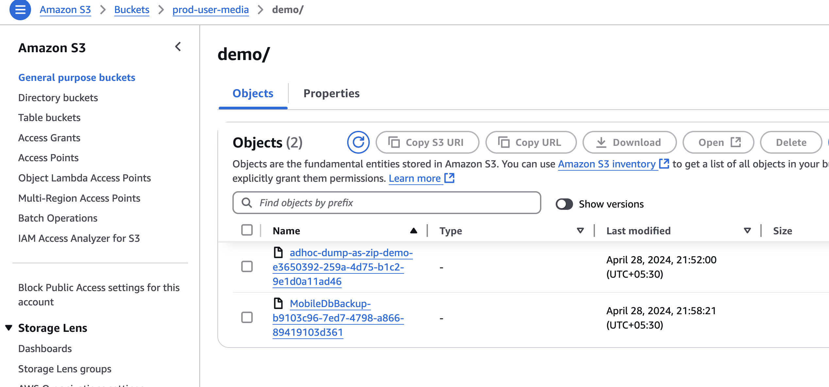Screen dimensions: 829x387
Task: Refresh the objects list
Action: click(358, 142)
